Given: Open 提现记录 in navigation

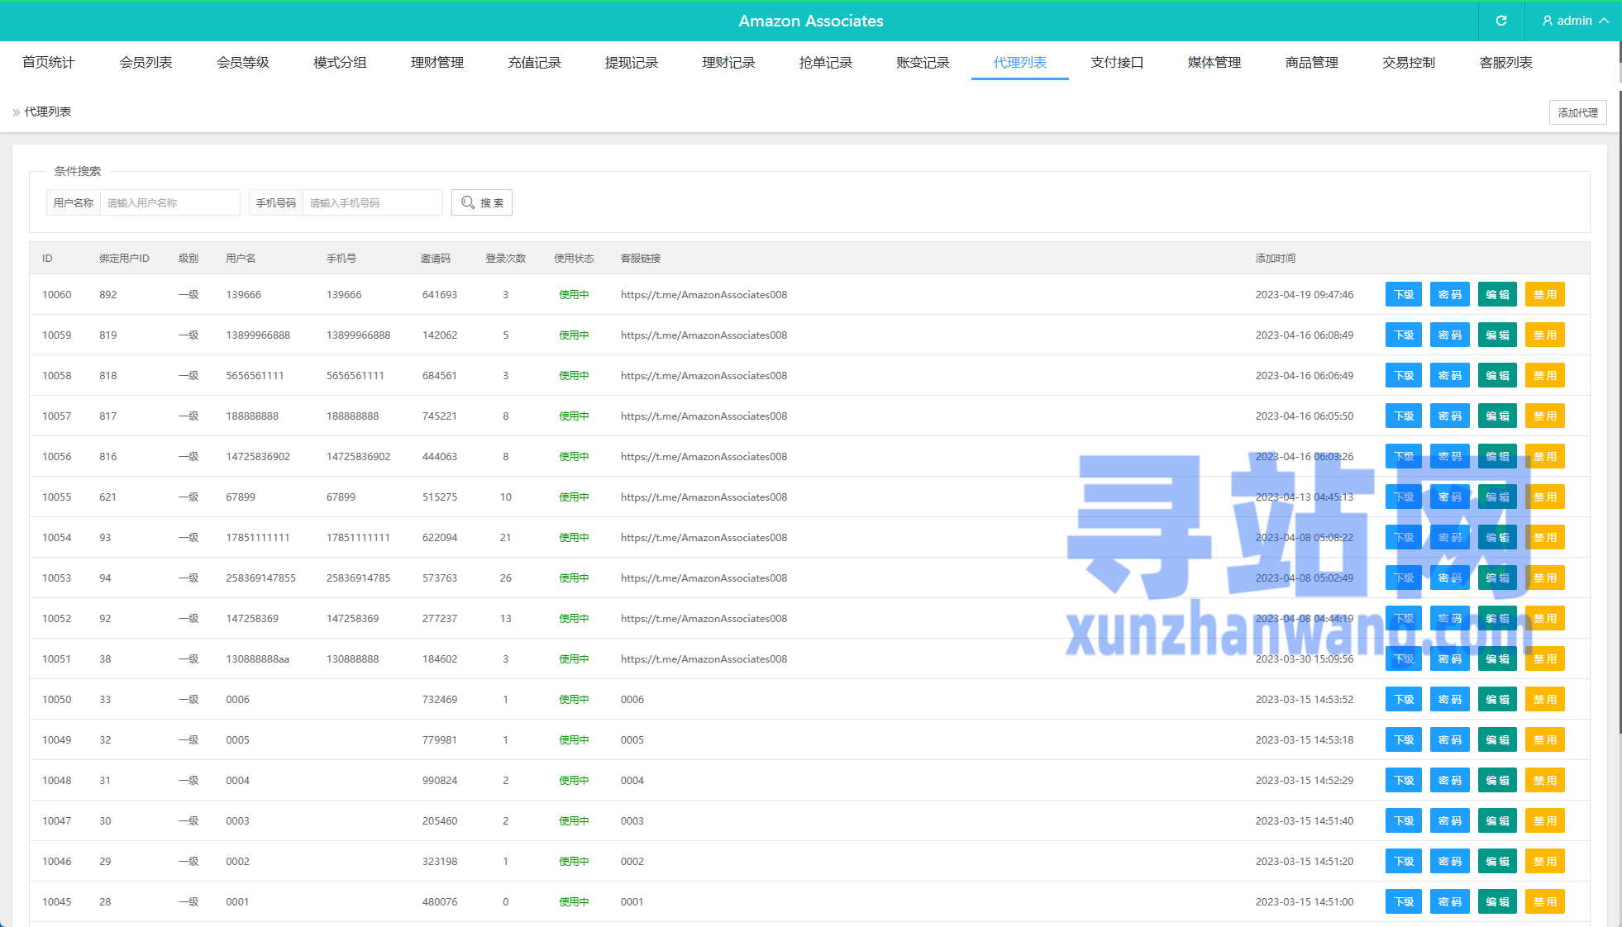Looking at the screenshot, I should tap(632, 62).
